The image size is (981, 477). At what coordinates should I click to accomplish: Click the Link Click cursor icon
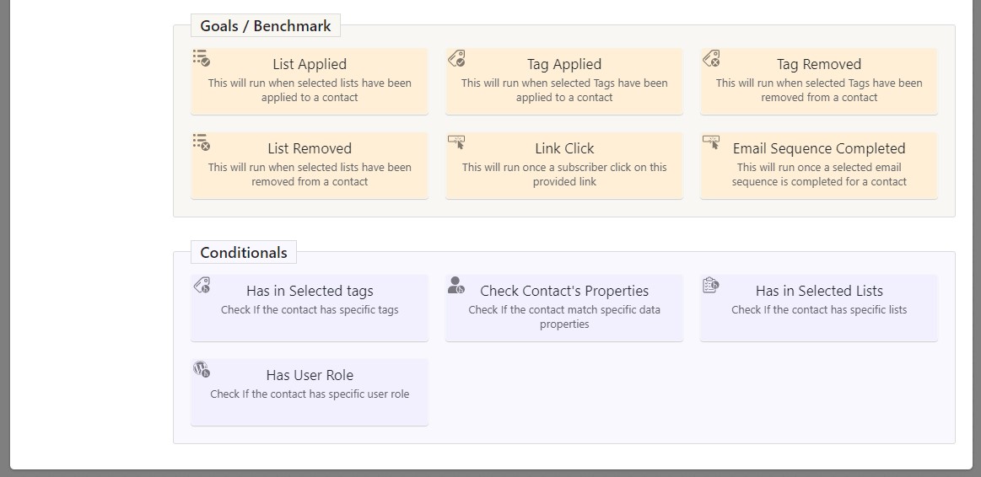[456, 142]
